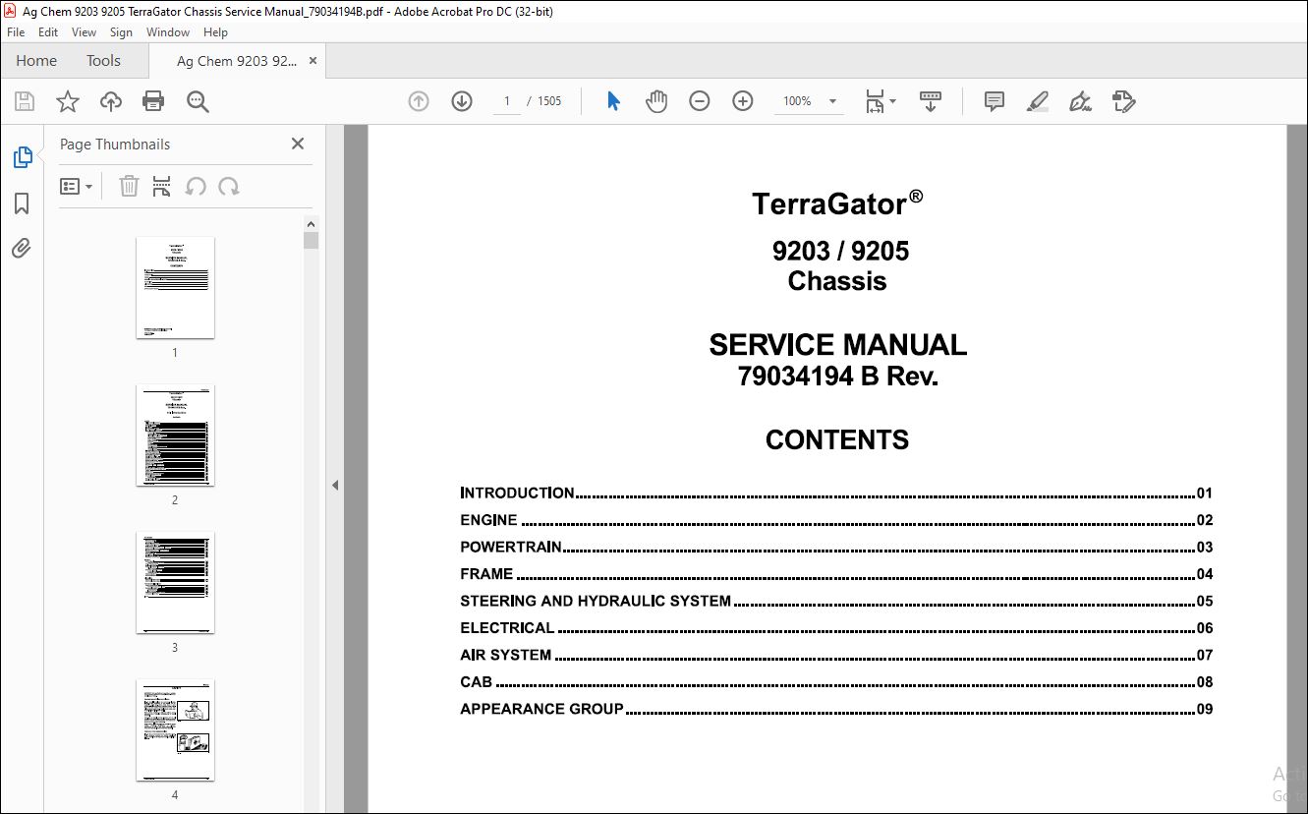Click the ELECTRICAL contents entry
Screen dimensions: 1308x814
(x=836, y=628)
